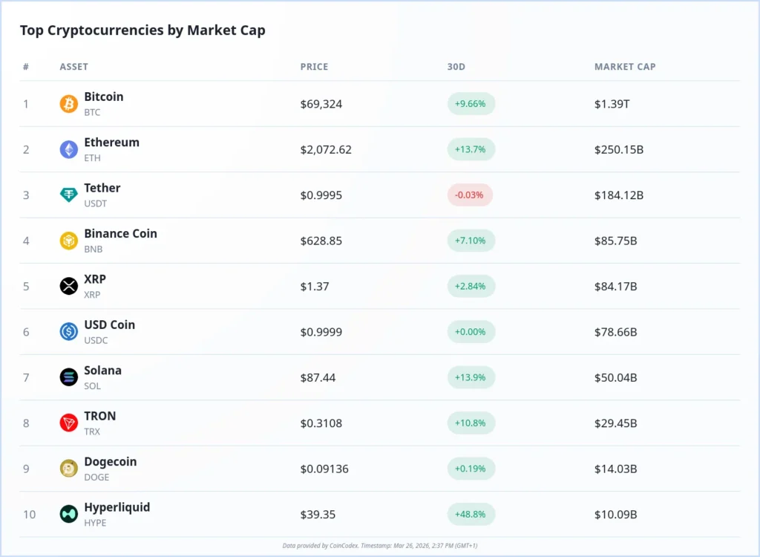Select the USD Coin blue logo
760x557 pixels.
68,332
